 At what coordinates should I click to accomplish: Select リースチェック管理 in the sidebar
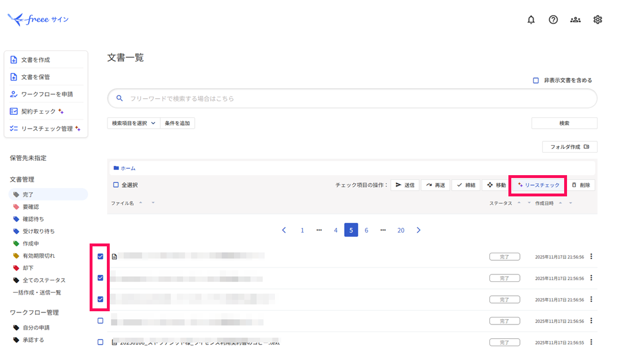click(x=46, y=129)
